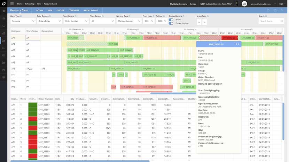Image resolution: width=289 pixels, height=162 pixels.
Task: Show Filter Options info icon
Action: pos(103,16)
